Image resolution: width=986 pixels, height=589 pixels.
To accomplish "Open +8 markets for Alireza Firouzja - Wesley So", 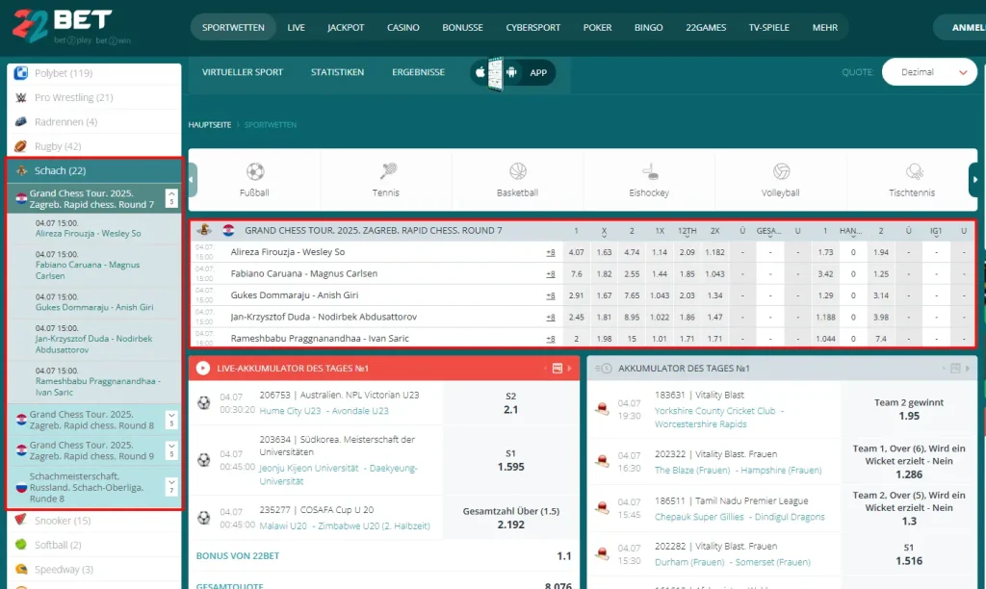I will click(550, 253).
